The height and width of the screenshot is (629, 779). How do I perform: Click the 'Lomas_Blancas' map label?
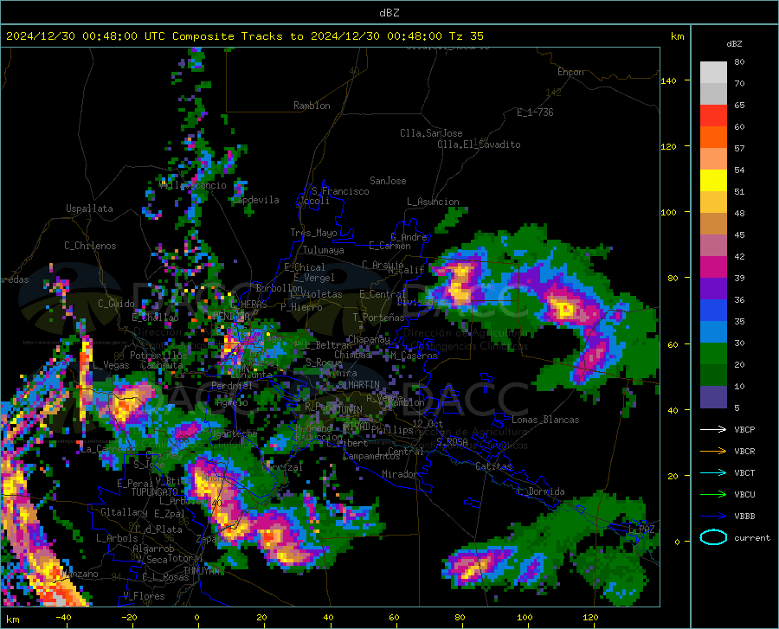(545, 420)
